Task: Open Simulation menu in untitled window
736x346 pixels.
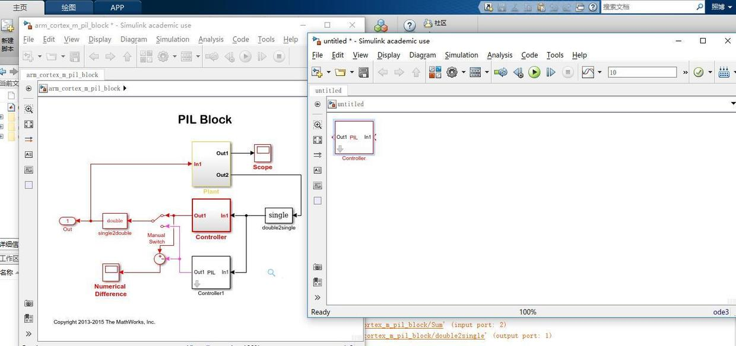Action: click(x=461, y=55)
